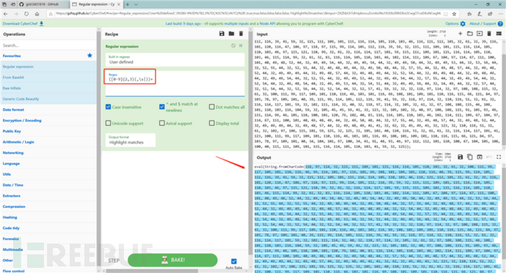Save output to file icon
The width and height of the screenshot is (506, 273).
tap(461, 157)
